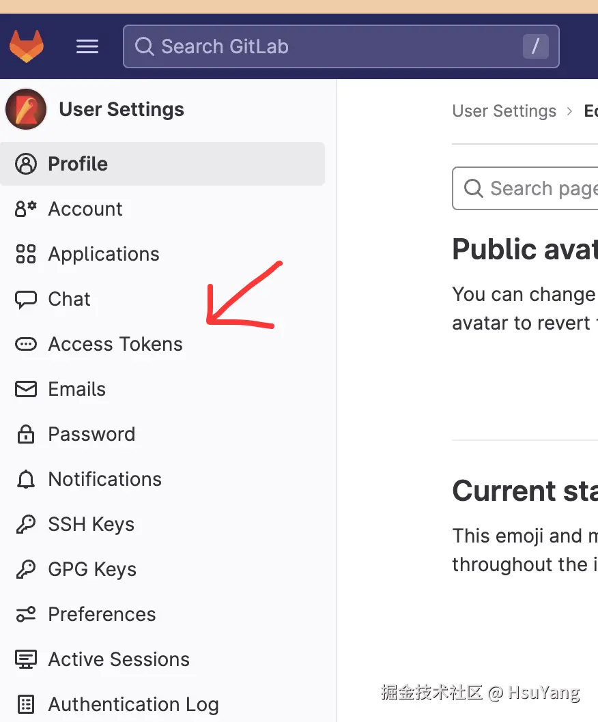Open the Profile settings page
Viewport: 598px width, 722px height.
(x=78, y=164)
